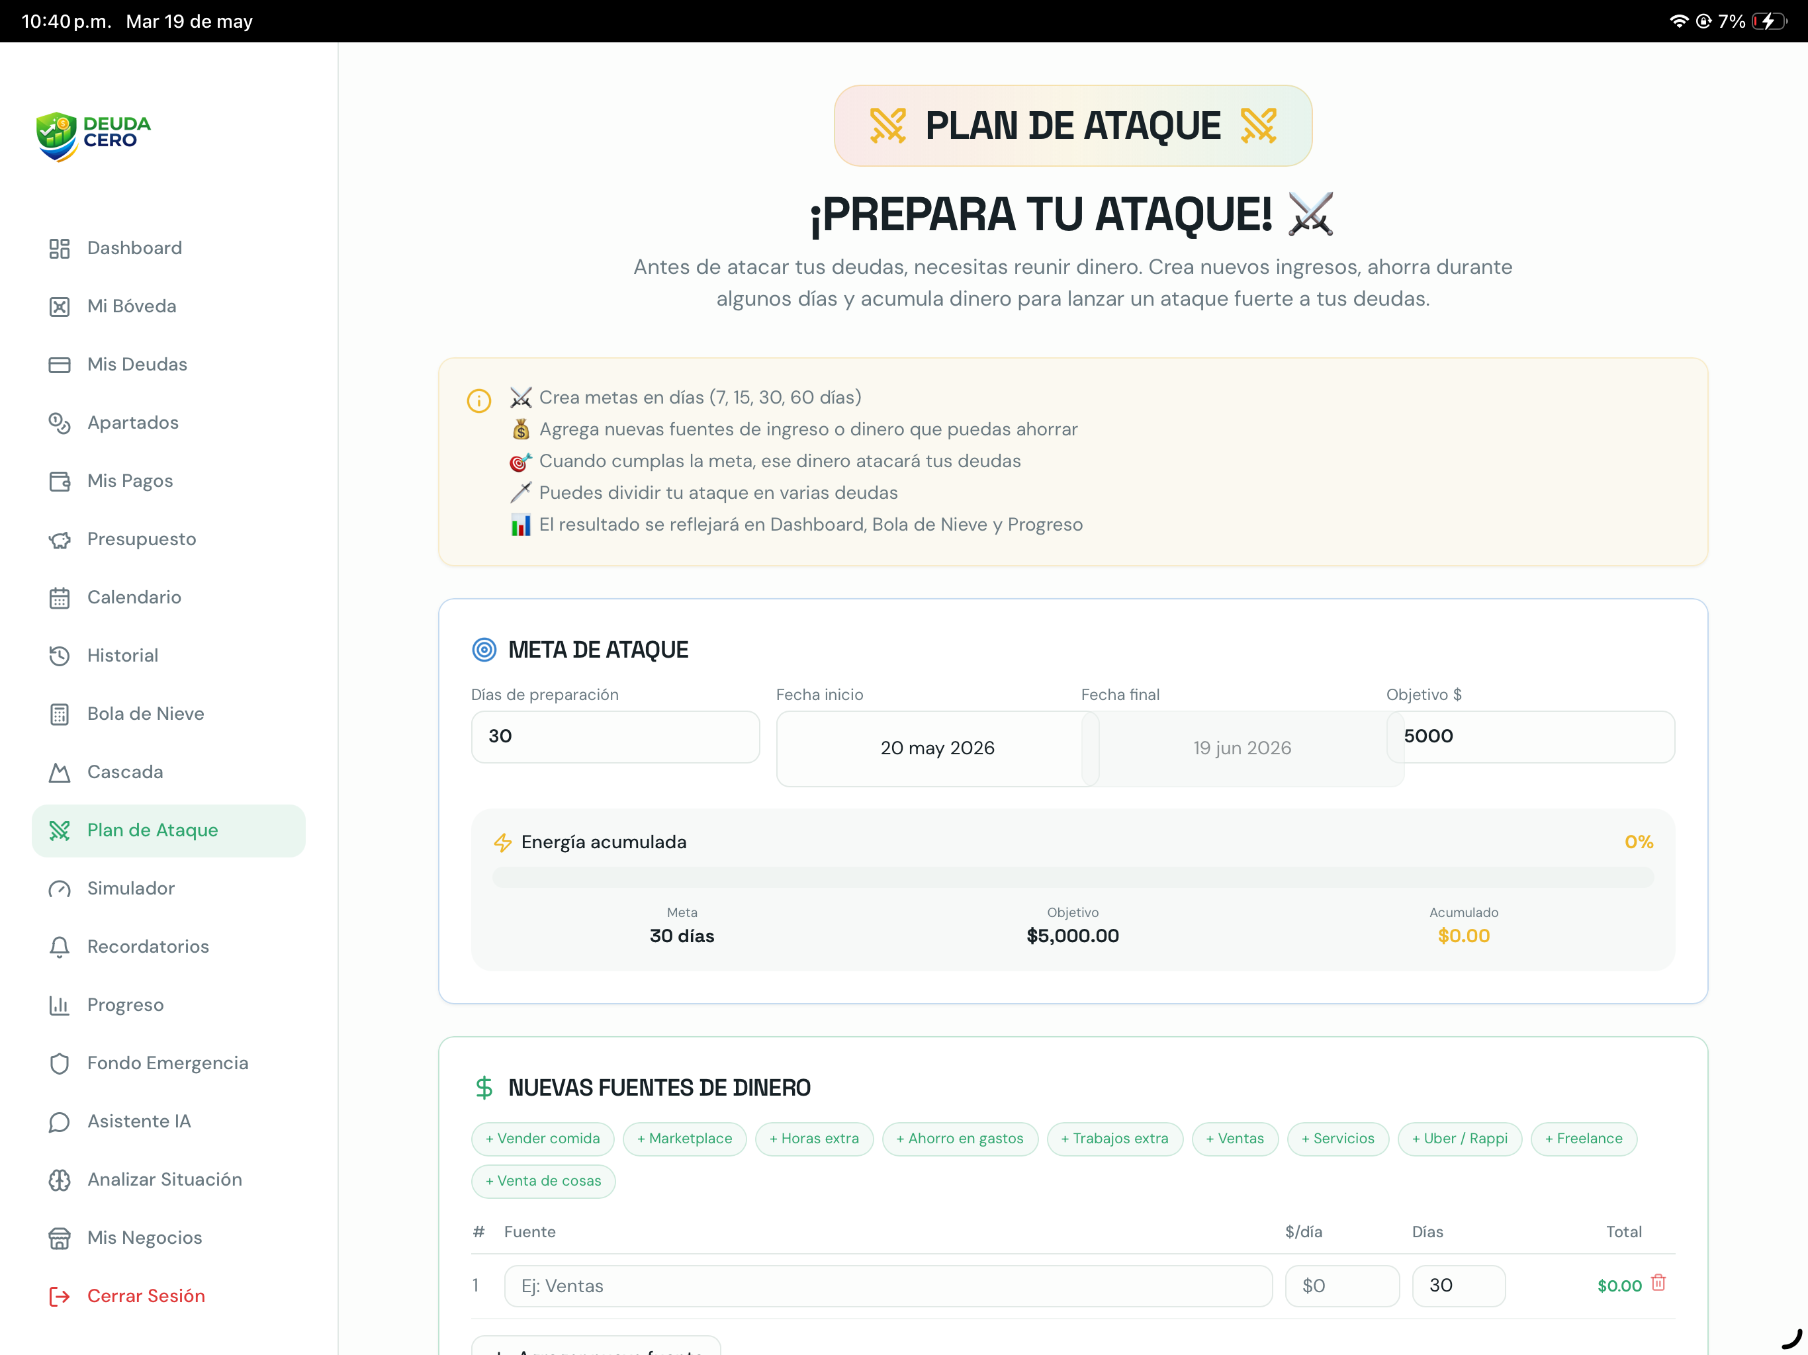Add Ahorro en gastos source
Viewport: 1808px width, 1355px height.
(x=960, y=1139)
